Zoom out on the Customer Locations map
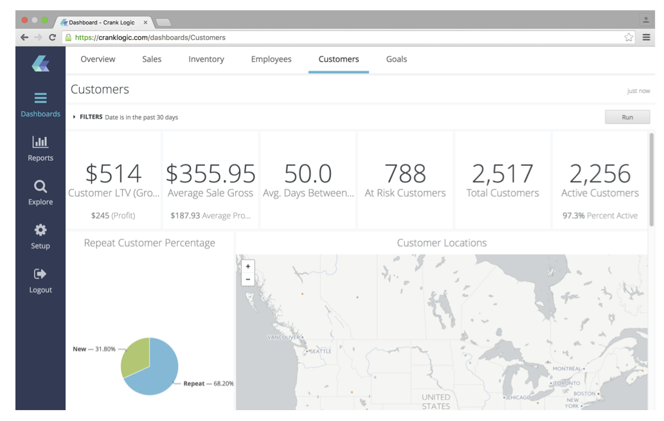664x421 pixels. (248, 280)
